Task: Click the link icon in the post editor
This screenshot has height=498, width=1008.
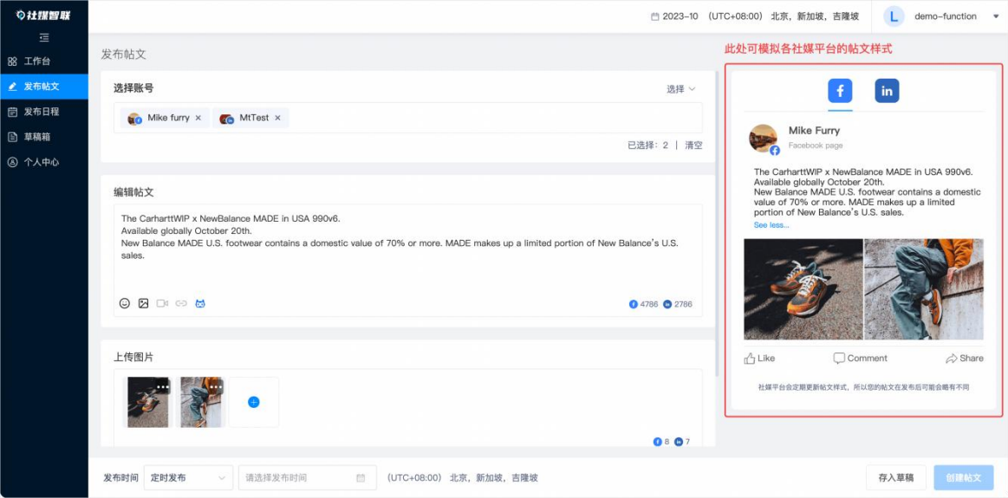Action: point(181,303)
